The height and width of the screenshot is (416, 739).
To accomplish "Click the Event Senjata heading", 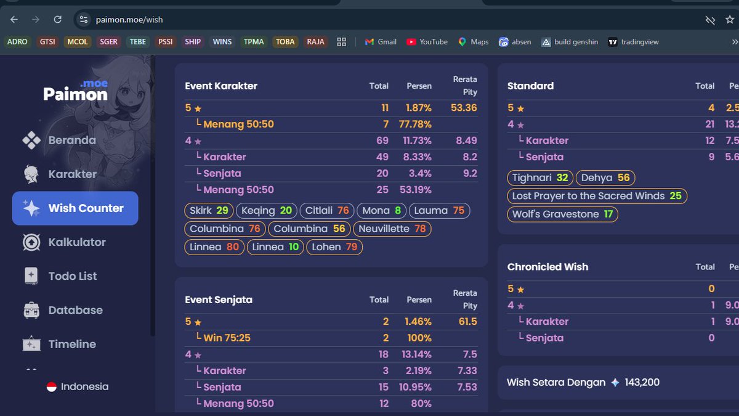I will coord(219,300).
